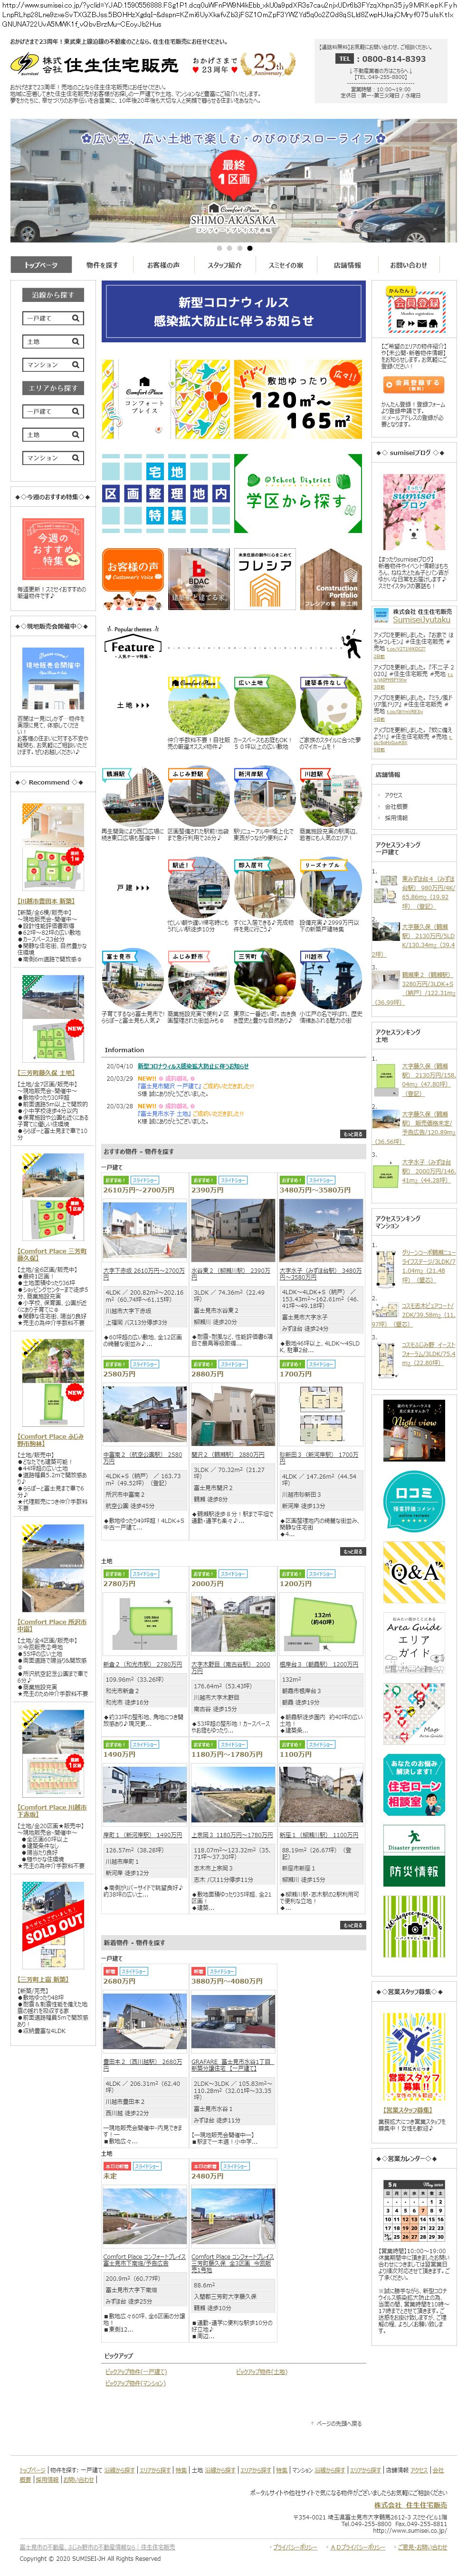Open the 物件を探す navigation tab
Viewport: 467px width, 2576px height.
102,265
